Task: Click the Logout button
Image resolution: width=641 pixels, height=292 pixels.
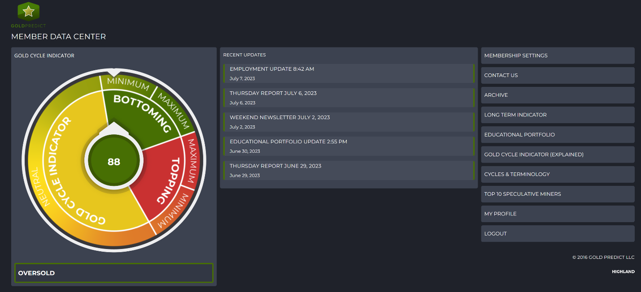Action: [558, 233]
